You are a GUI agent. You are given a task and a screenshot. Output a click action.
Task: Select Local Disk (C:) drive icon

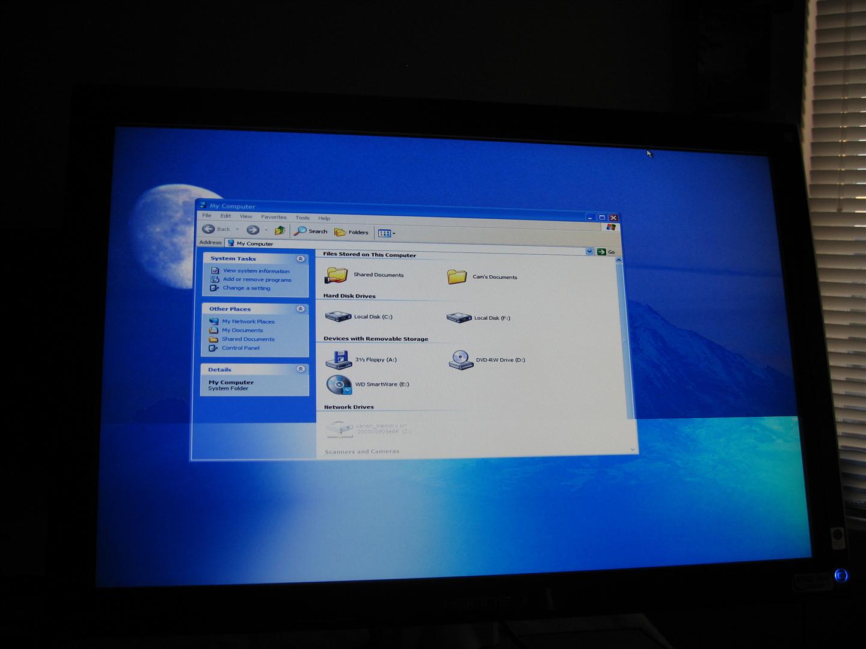point(338,316)
